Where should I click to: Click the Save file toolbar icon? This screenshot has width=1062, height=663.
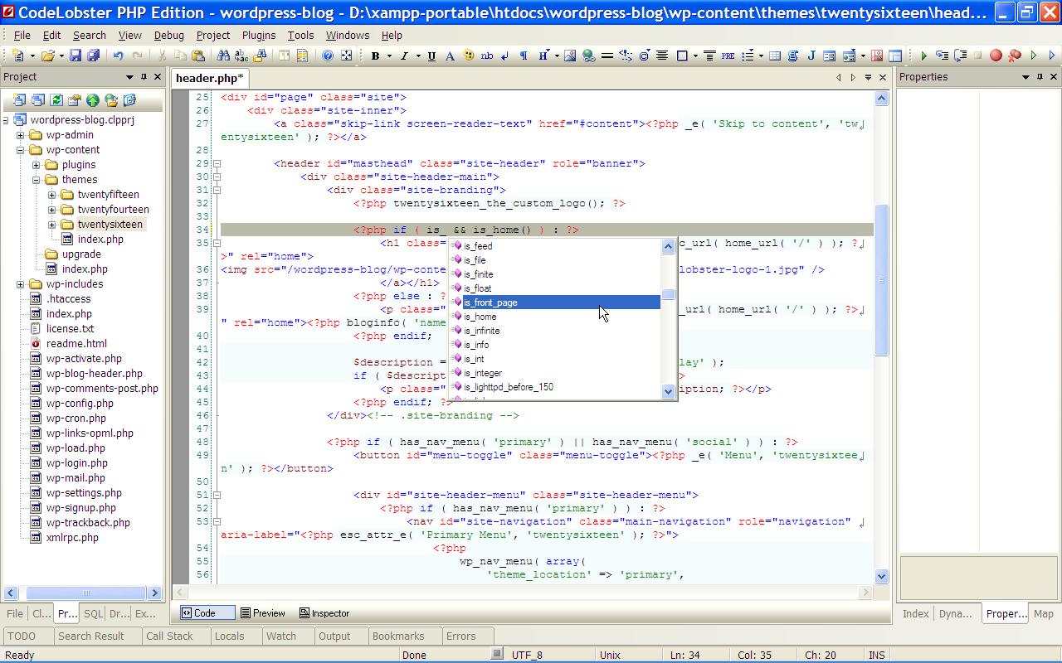[x=76, y=56]
